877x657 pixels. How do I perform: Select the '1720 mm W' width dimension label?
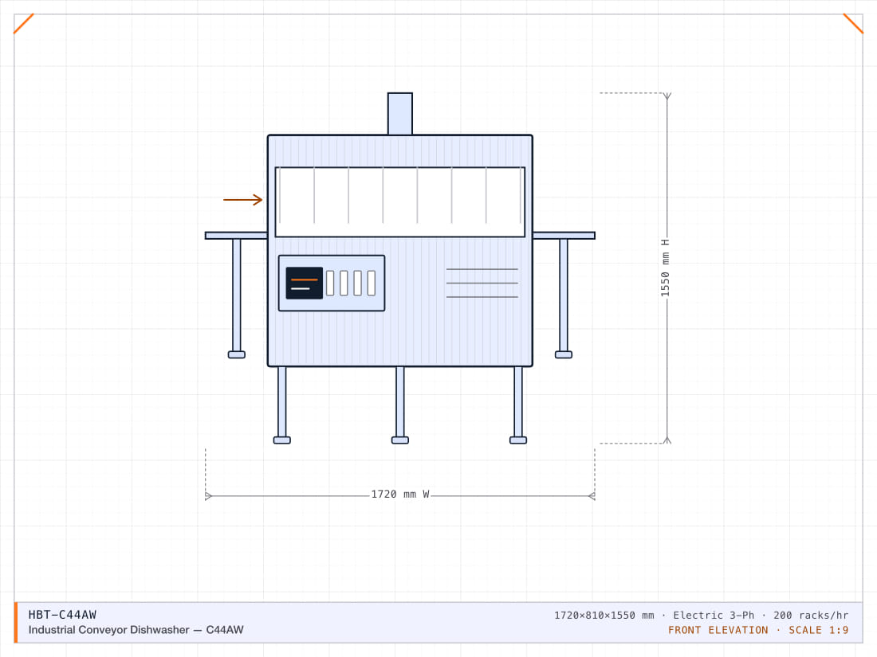[x=400, y=495]
